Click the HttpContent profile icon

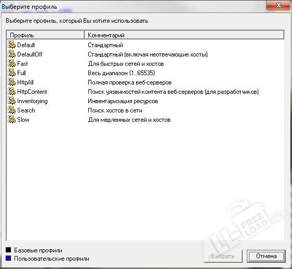coord(12,92)
